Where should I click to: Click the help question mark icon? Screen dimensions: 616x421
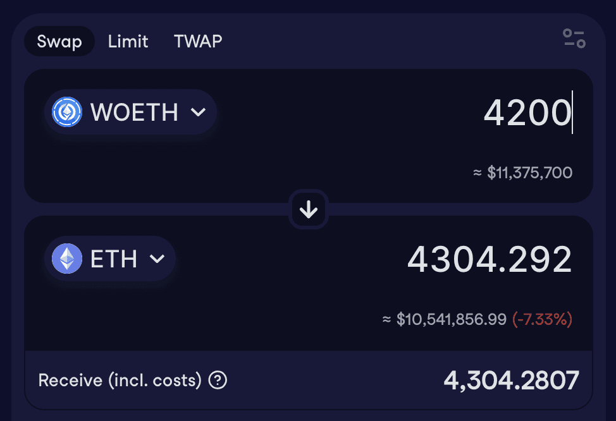click(x=218, y=381)
